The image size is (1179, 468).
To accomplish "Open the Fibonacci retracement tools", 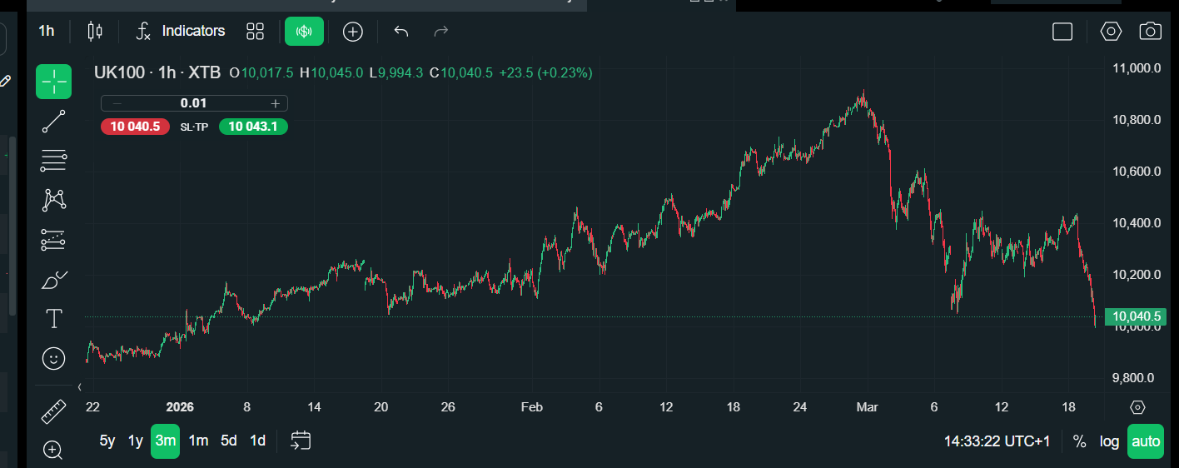I will [53, 160].
